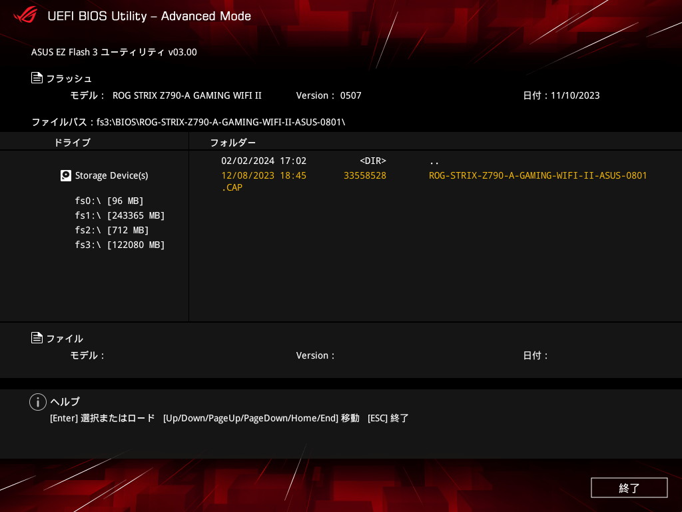Click the Version 0507 value

pyautogui.click(x=350, y=95)
